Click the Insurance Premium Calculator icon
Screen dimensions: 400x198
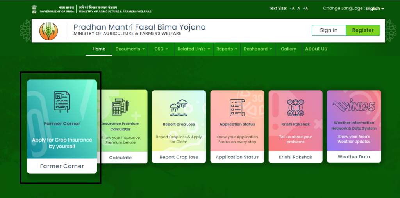(x=120, y=107)
